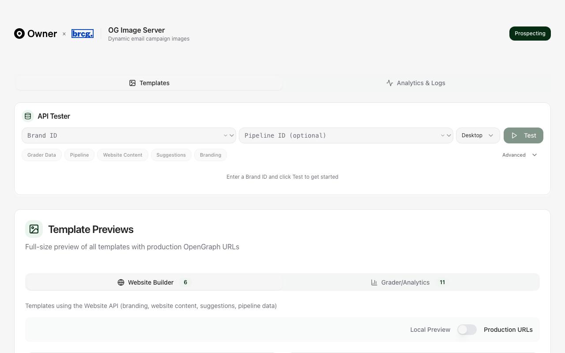The height and width of the screenshot is (353, 565).
Task: Click the Local Preview label
Action: click(x=430, y=330)
